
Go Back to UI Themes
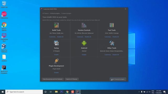[x=72, y=79]
